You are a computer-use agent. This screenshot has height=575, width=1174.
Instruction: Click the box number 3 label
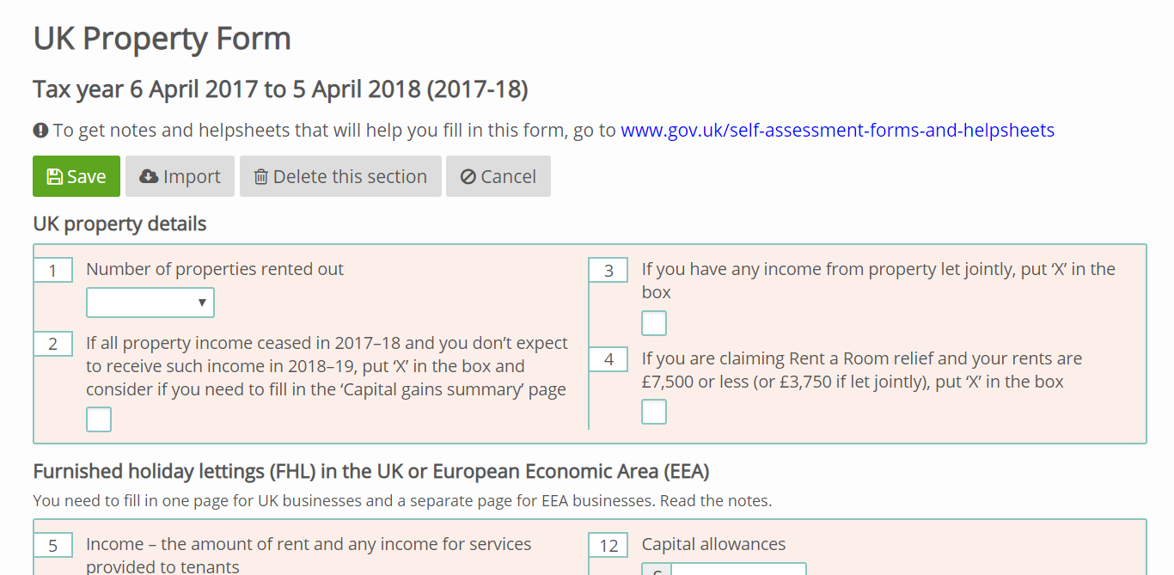(x=608, y=271)
